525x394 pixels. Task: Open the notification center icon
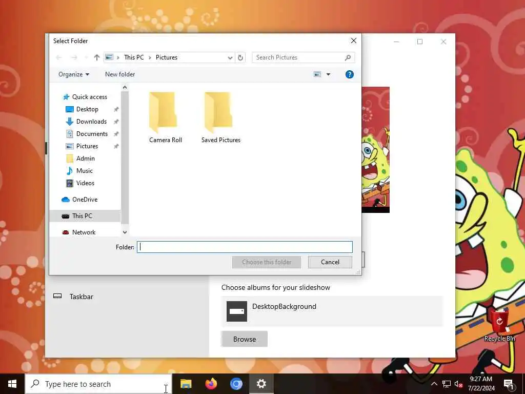coord(509,384)
